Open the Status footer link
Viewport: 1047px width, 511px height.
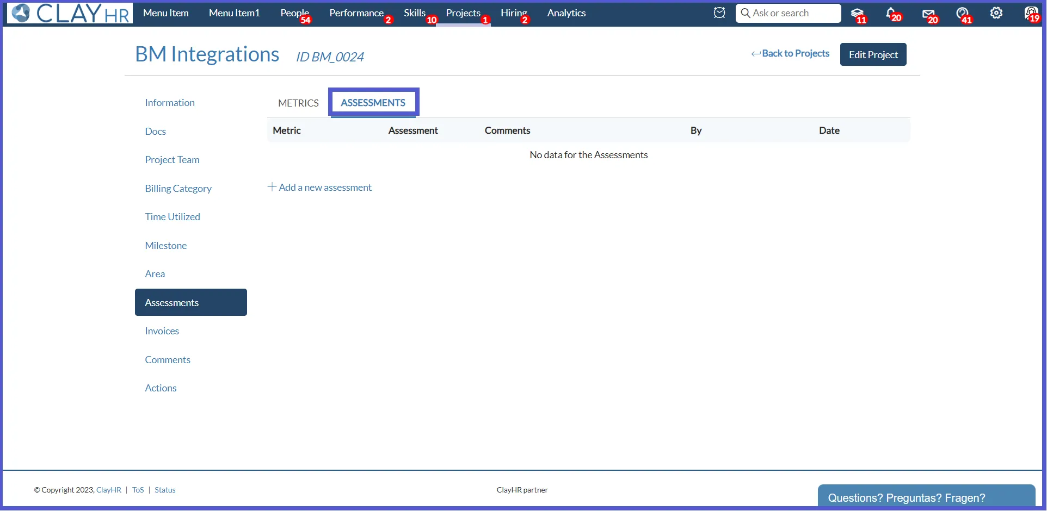point(165,490)
